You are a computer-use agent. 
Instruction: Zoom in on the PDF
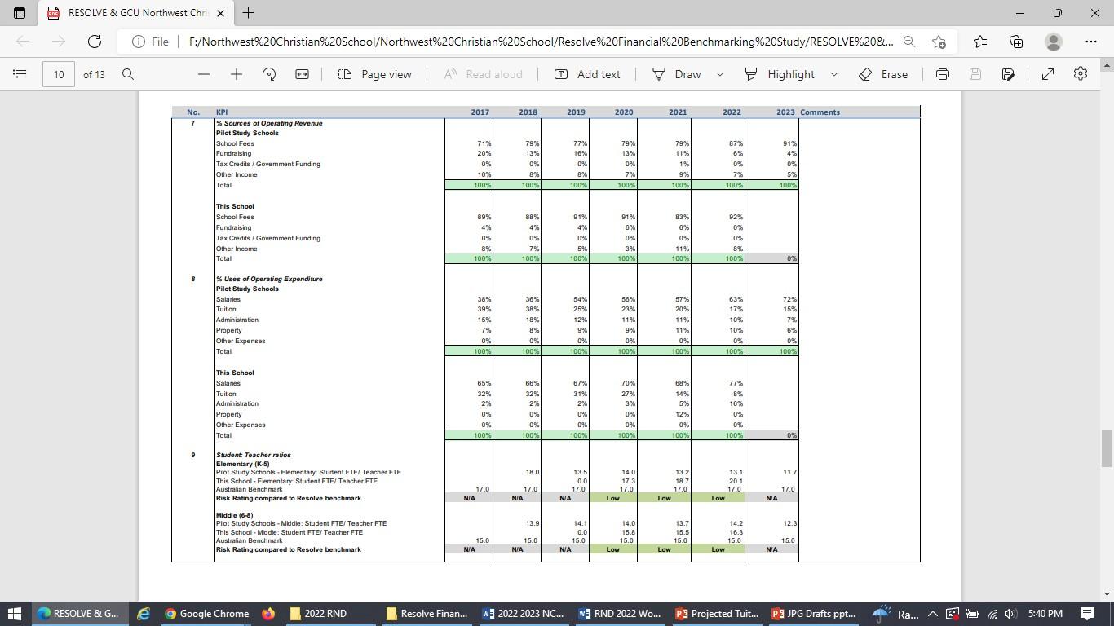tap(237, 74)
